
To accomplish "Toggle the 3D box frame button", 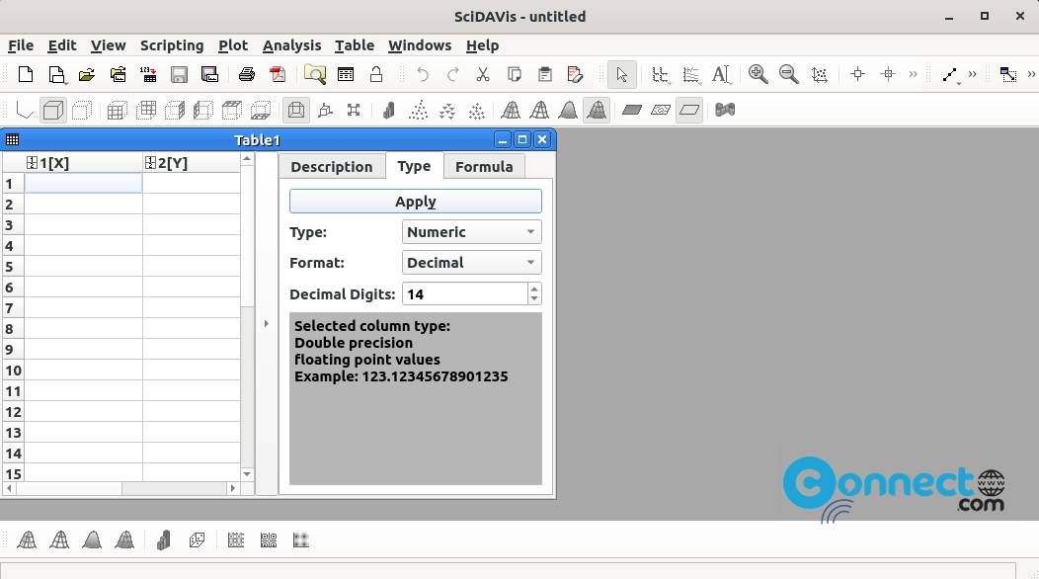I will [x=53, y=110].
